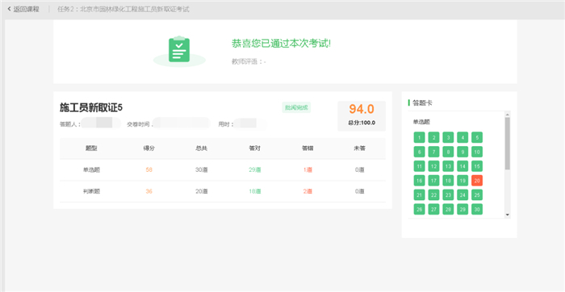Click the 单选题 row in score table
Viewport: 565px width, 292px height.
[x=223, y=170]
